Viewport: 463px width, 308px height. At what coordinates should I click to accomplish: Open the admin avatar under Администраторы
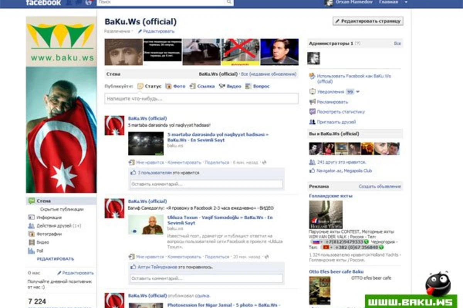point(313,58)
